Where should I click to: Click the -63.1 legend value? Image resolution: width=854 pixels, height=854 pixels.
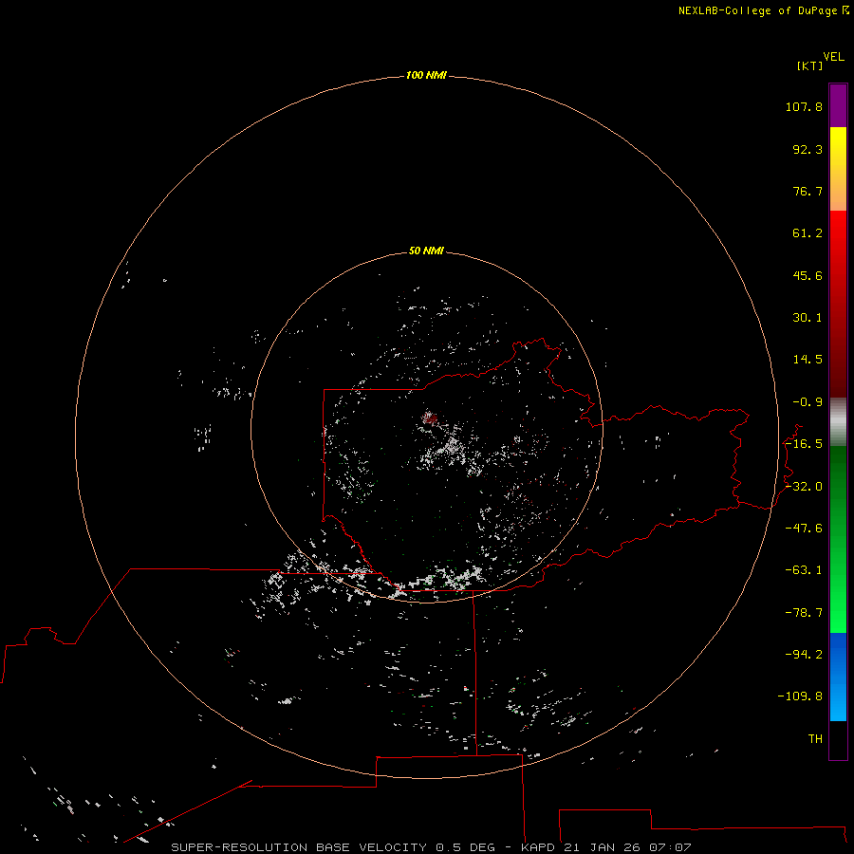(x=804, y=570)
